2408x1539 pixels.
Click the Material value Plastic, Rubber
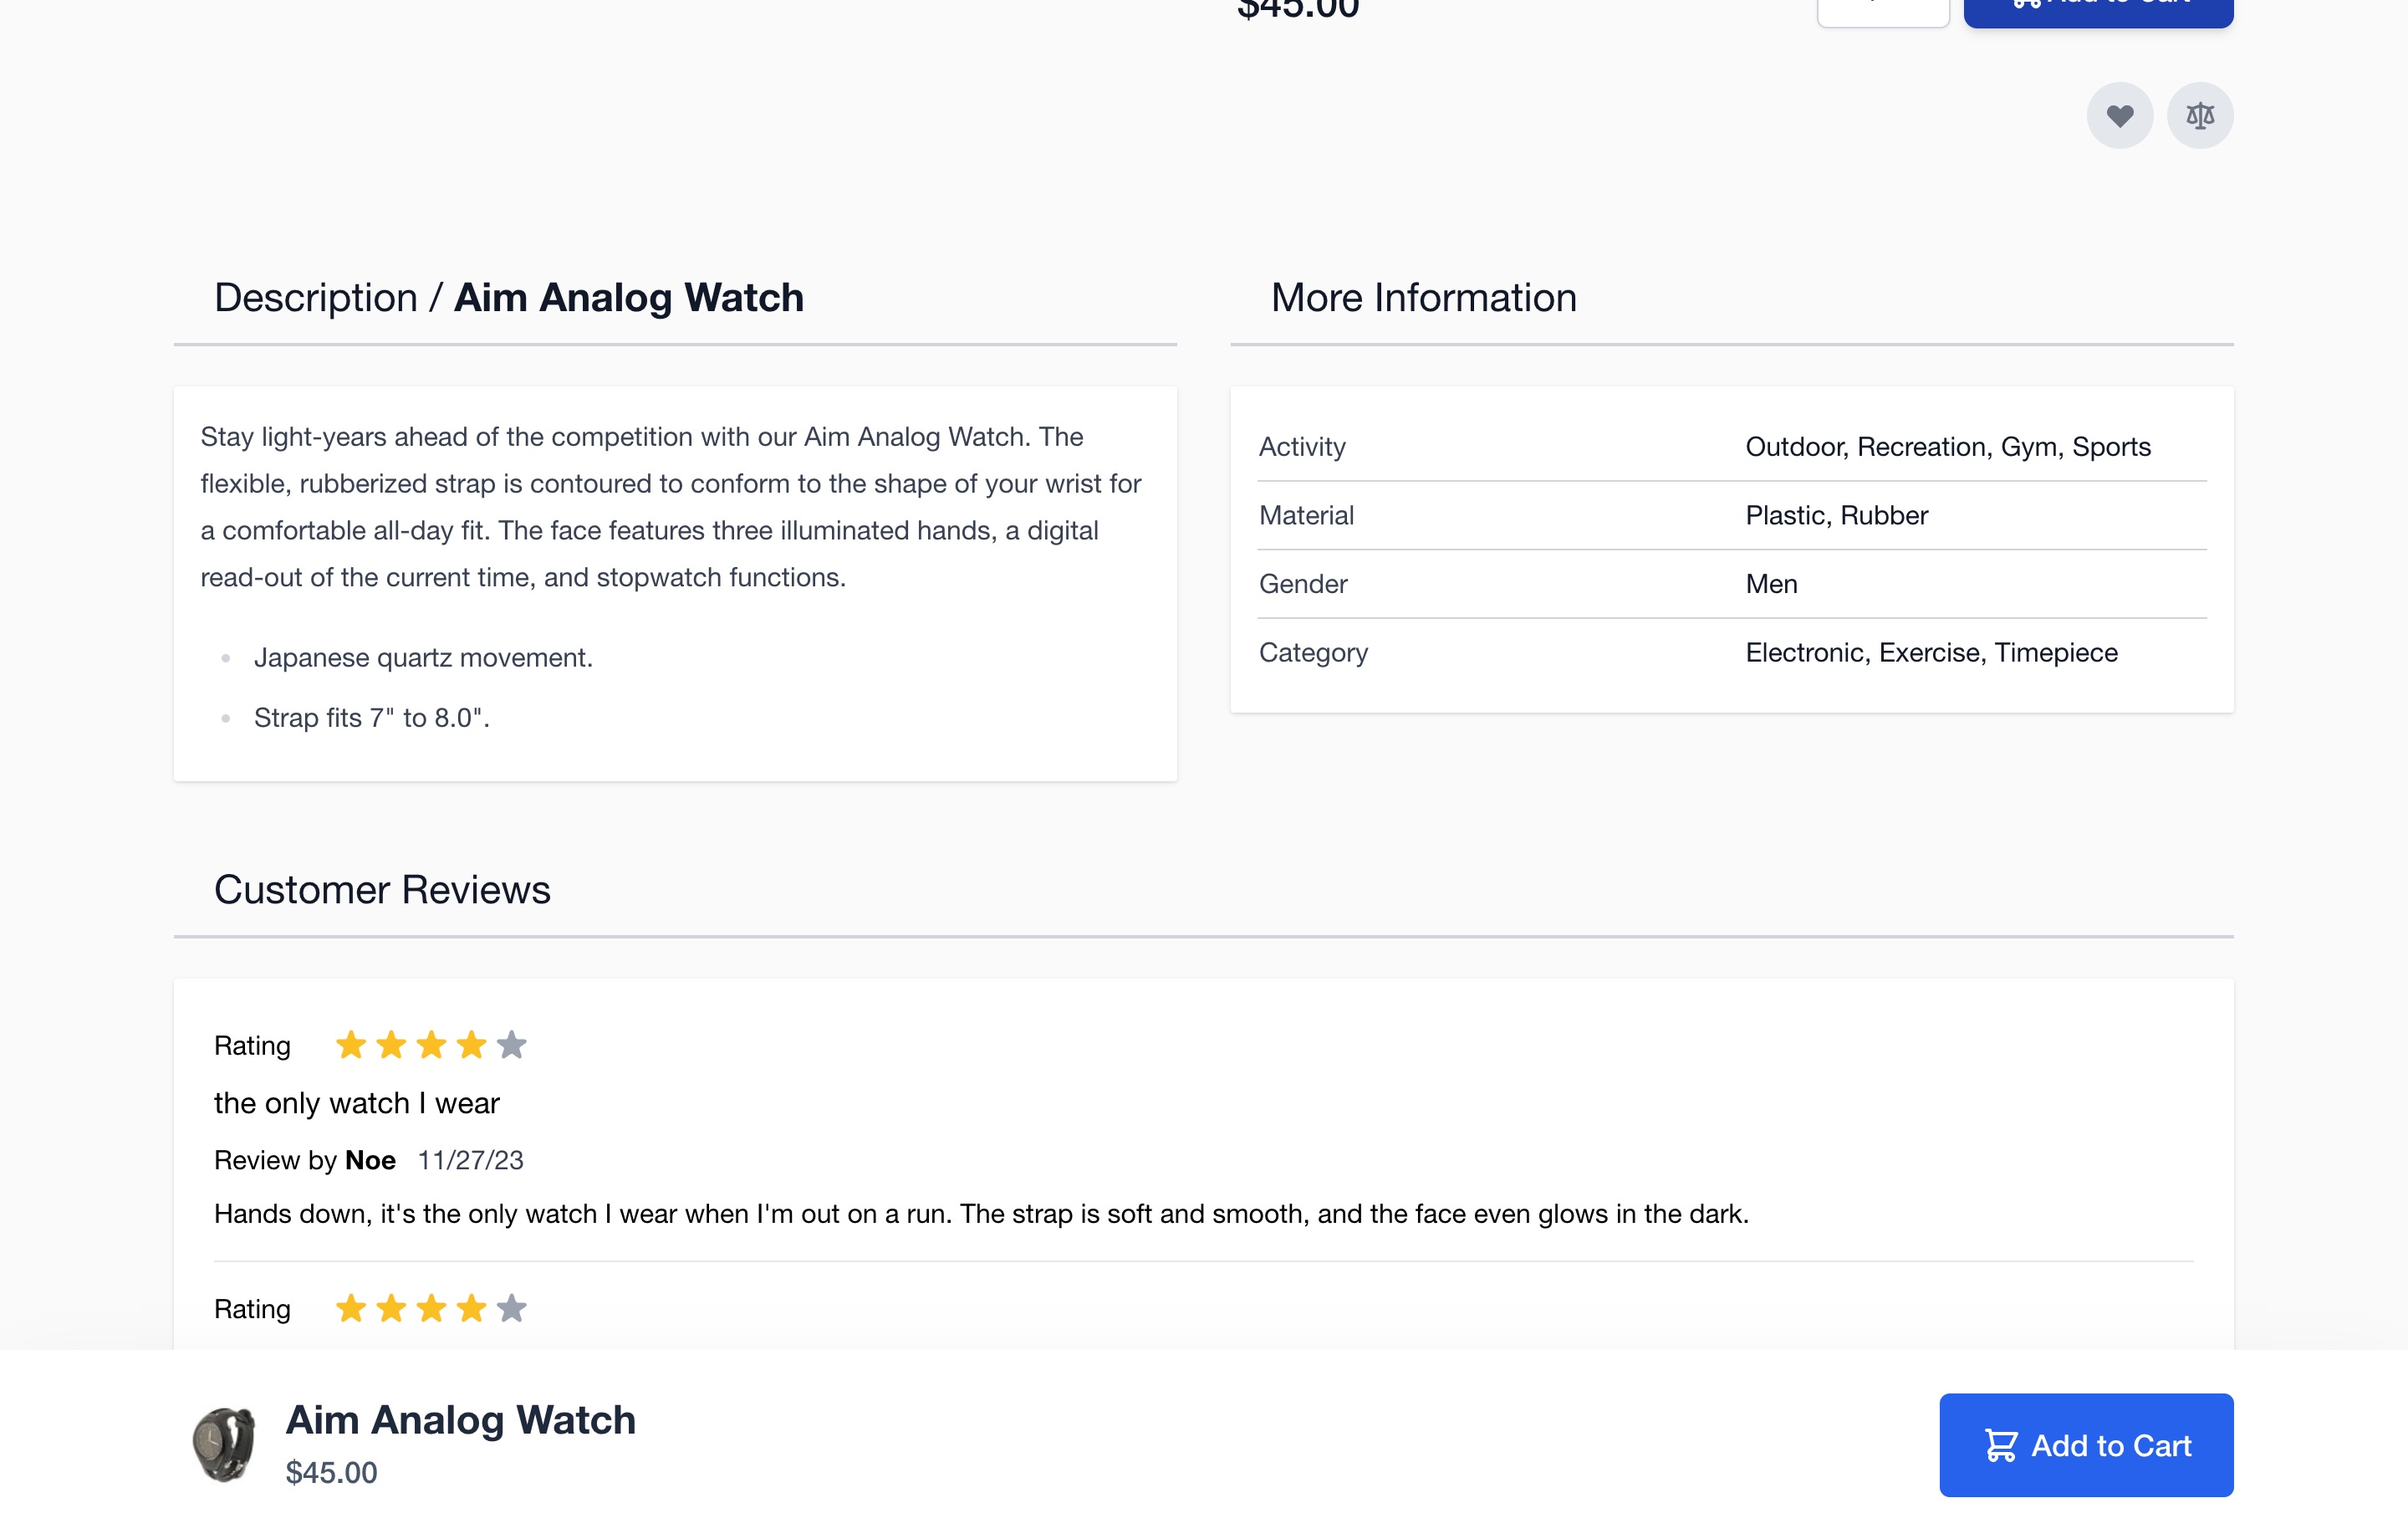[x=1837, y=515]
